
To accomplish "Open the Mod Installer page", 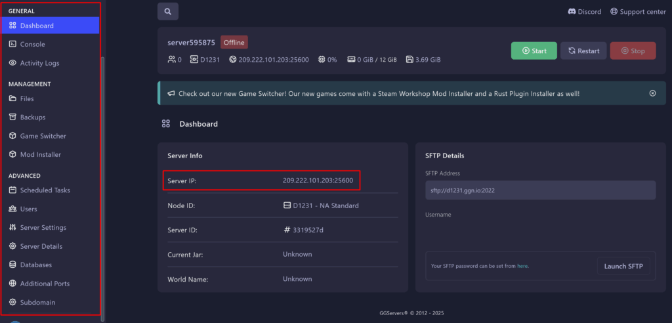I will [40, 154].
